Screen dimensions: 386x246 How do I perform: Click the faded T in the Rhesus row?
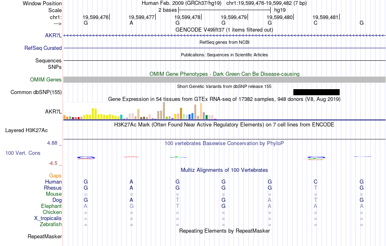(316, 188)
